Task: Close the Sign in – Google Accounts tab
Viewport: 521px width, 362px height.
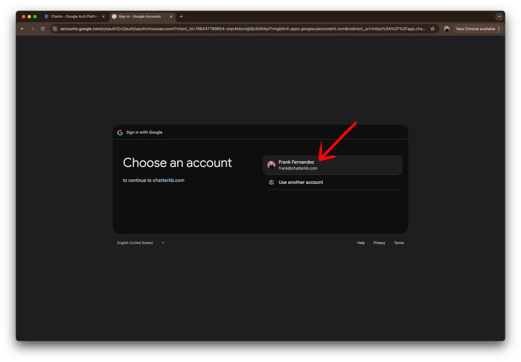Action: pos(171,16)
